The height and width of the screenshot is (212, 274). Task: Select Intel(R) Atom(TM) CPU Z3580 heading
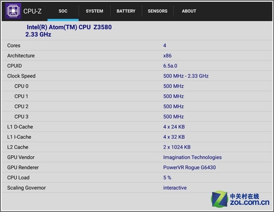coord(69,27)
